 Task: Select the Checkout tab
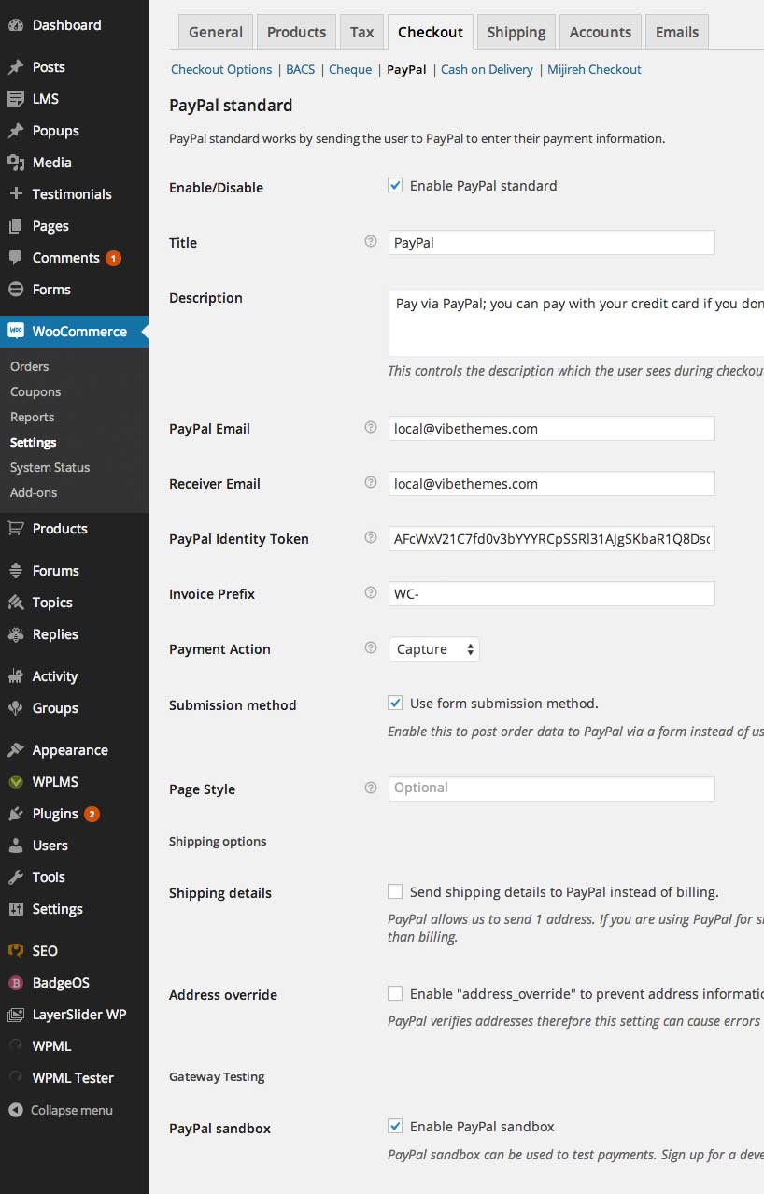click(431, 32)
